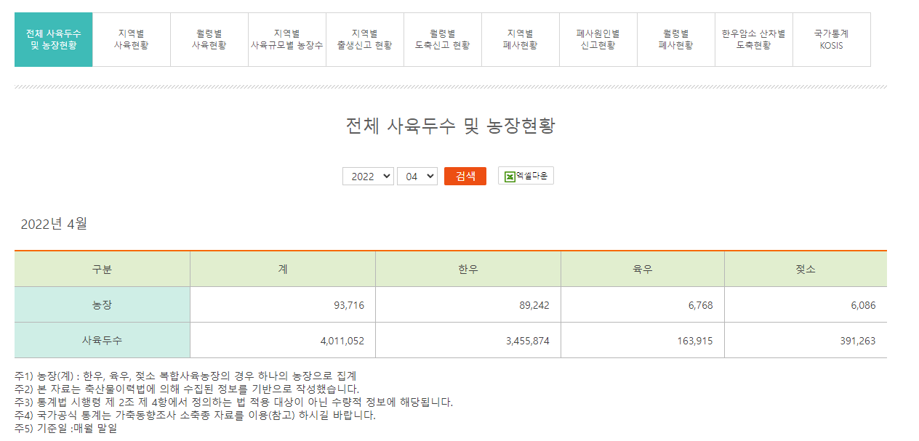
Task: Open the 폐사원인별 신고현황 tab
Action: (598, 39)
